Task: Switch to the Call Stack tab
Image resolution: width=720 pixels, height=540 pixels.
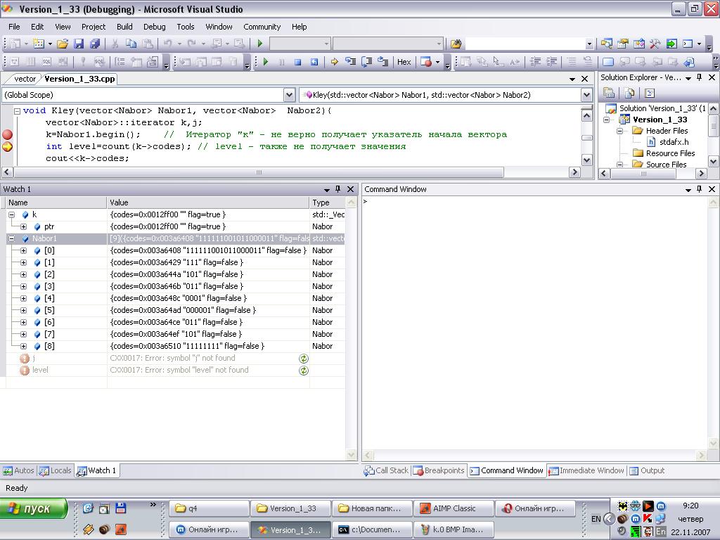Action: coord(386,470)
